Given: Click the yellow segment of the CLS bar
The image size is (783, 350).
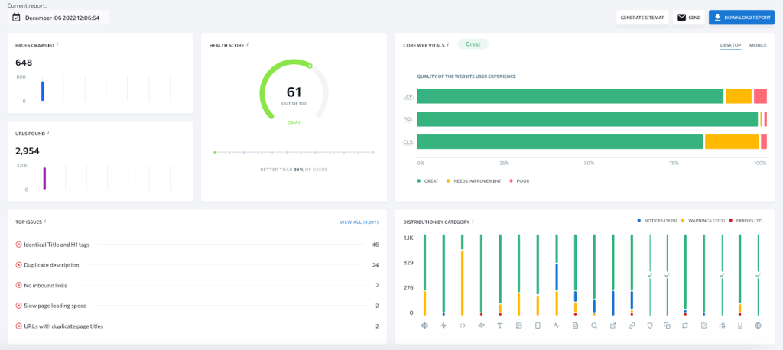Looking at the screenshot, I should click(x=732, y=142).
